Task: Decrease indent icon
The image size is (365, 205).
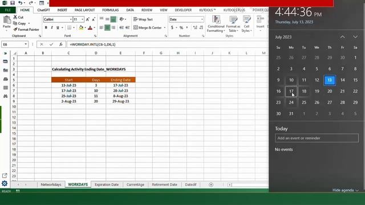Action: (121, 28)
